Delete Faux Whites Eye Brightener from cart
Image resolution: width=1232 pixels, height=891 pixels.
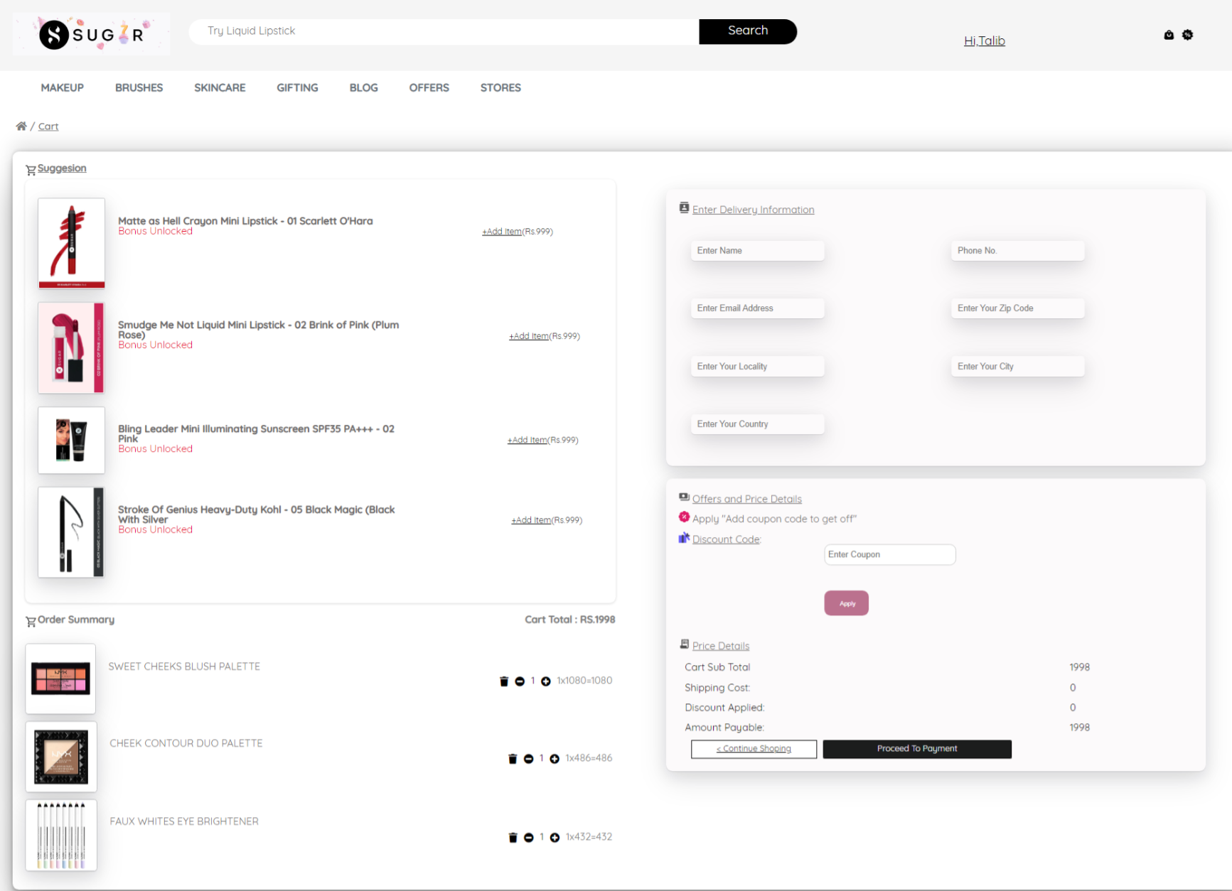(x=513, y=838)
